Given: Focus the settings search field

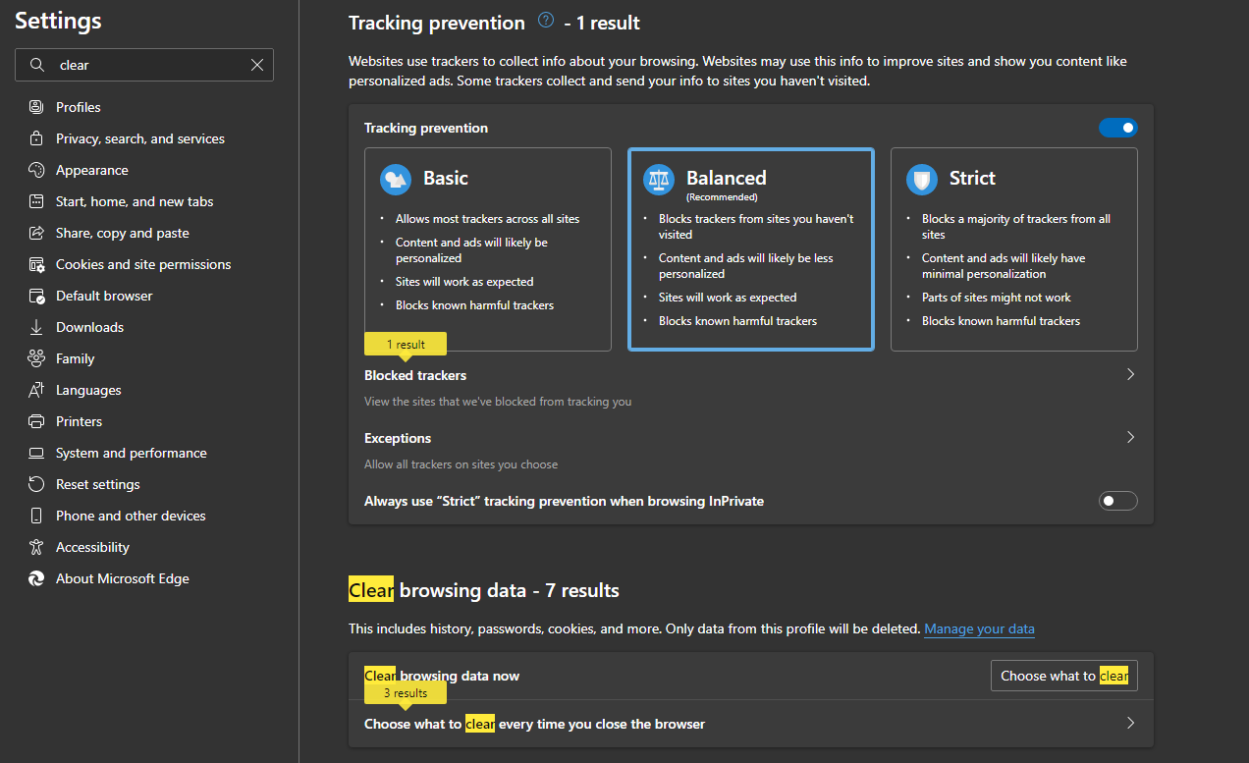Looking at the screenshot, I should [147, 65].
